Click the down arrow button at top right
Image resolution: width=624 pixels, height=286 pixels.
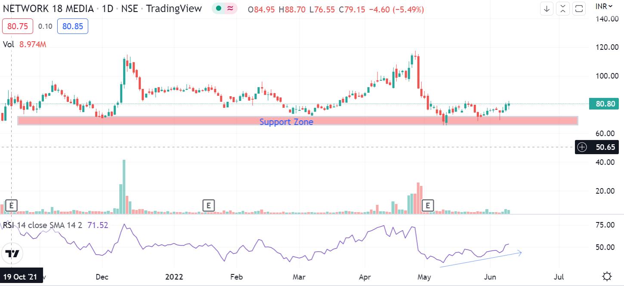(x=547, y=9)
